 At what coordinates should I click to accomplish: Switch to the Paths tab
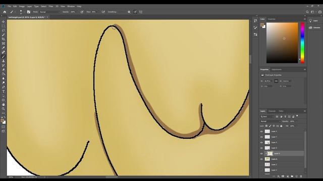[281, 111]
